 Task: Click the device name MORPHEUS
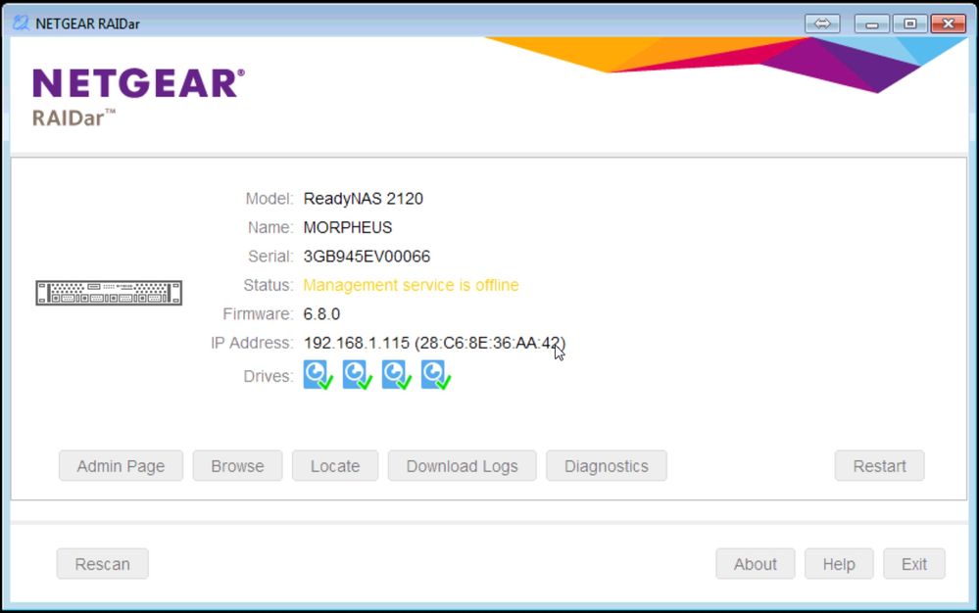coord(348,227)
